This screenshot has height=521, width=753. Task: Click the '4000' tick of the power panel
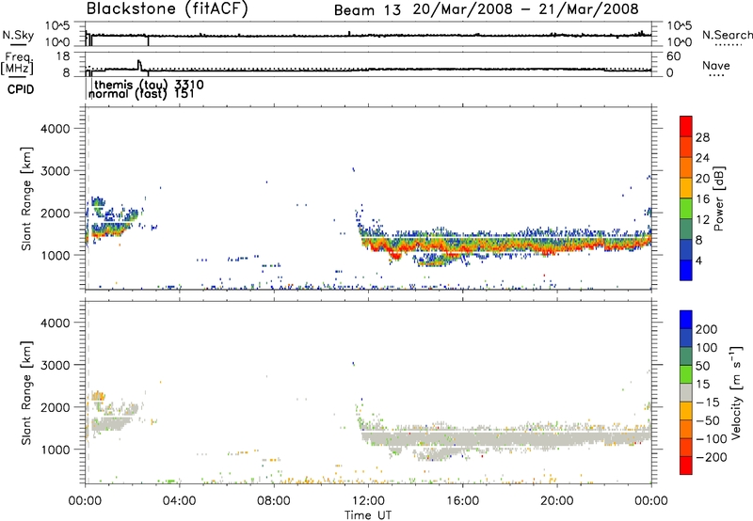[56, 129]
